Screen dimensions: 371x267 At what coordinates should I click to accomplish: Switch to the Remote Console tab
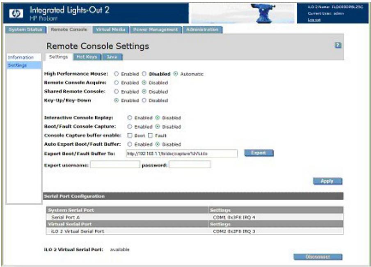[69, 30]
